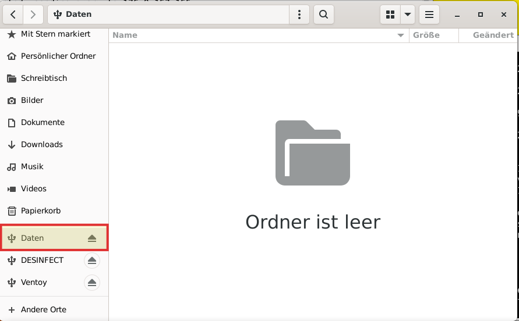Open the hamburger main menu
Screen dimensions: 519x321
pyautogui.click(x=429, y=15)
